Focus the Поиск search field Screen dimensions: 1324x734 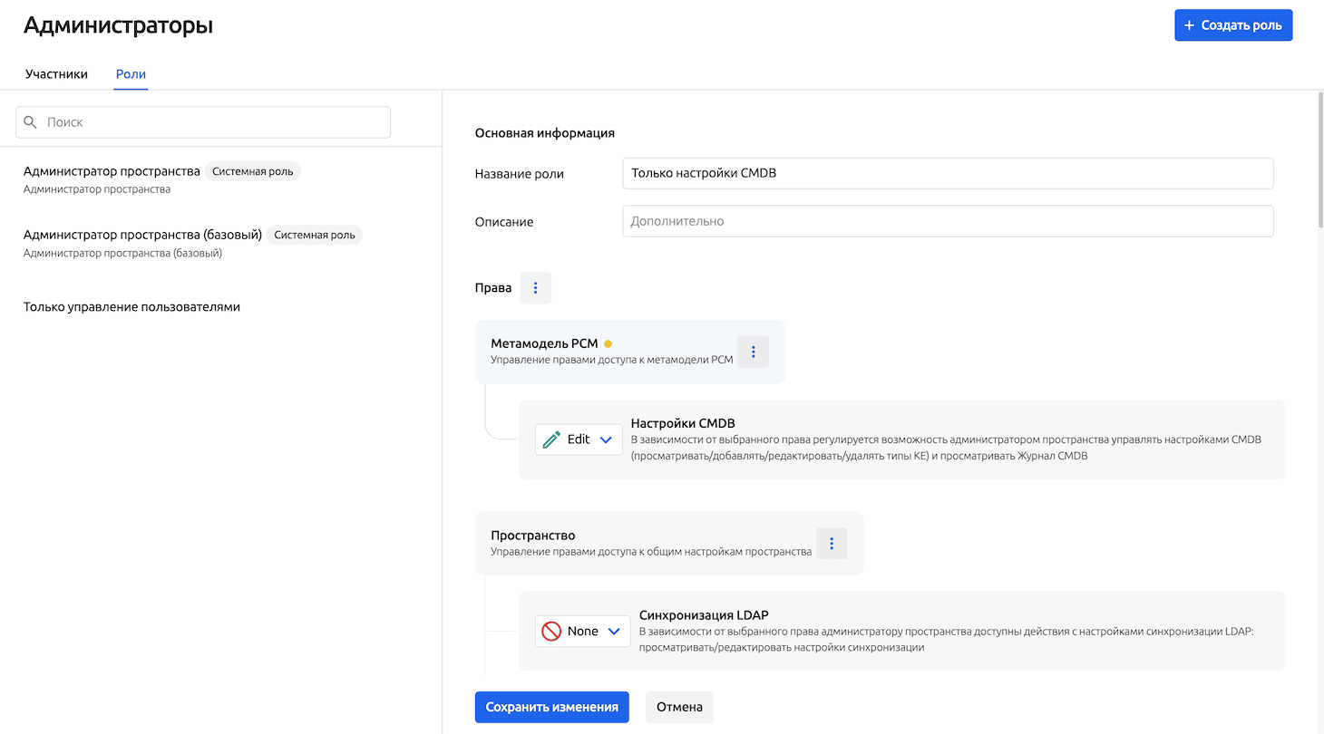click(x=213, y=122)
